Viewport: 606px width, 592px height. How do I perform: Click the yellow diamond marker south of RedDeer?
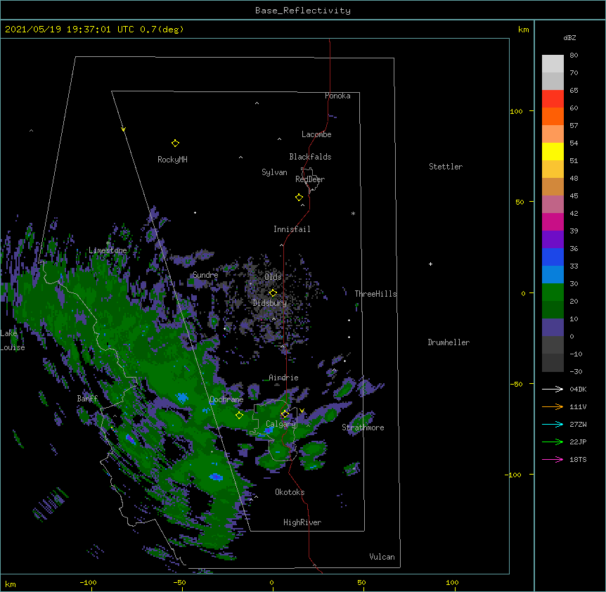[299, 198]
